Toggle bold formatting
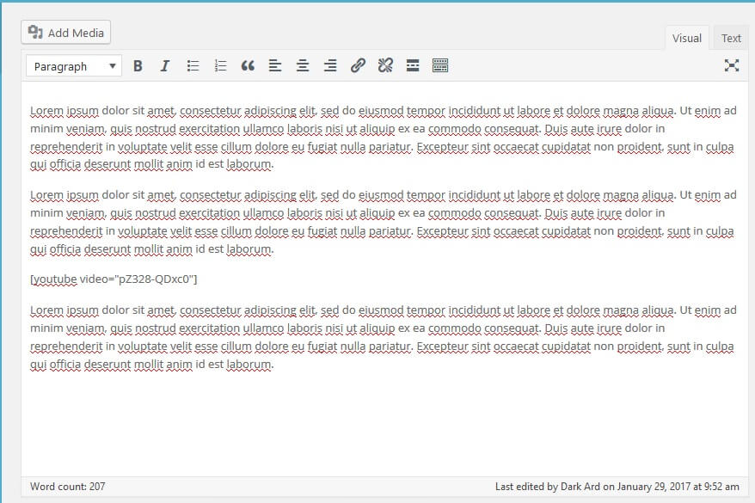The width and height of the screenshot is (755, 503). tap(138, 66)
